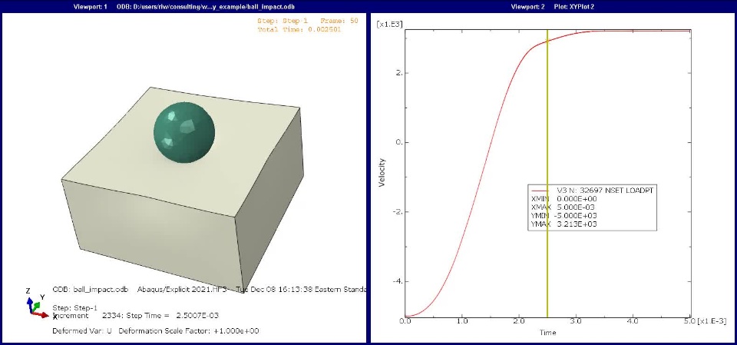Viewport: 737px width, 345px height.
Task: Click the 'YMIN -5.000E+03' legend line
Action: click(564, 216)
